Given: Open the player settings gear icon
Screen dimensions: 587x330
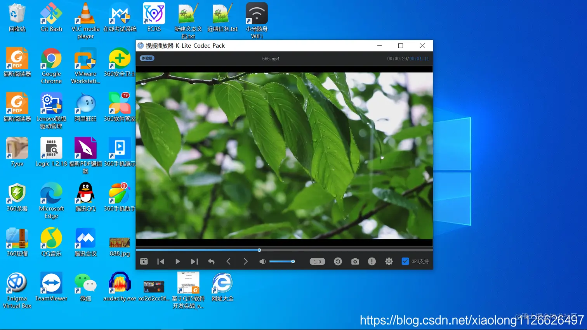Looking at the screenshot, I should click(389, 261).
